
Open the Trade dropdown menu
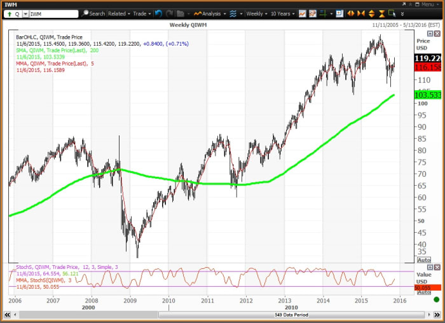pyautogui.click(x=142, y=13)
